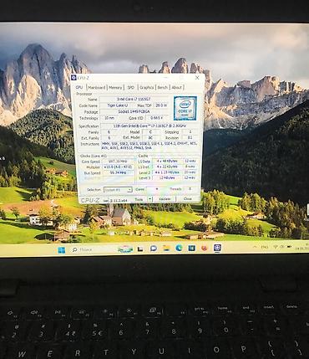Click the Cores count value field
Image resolution: width=309 pixels, height=359 pixels.
[x=156, y=189]
